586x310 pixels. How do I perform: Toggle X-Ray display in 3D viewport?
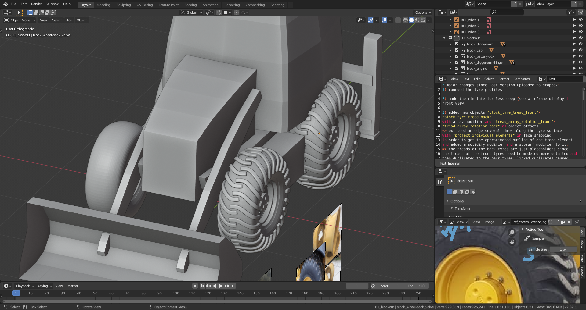tap(398, 20)
